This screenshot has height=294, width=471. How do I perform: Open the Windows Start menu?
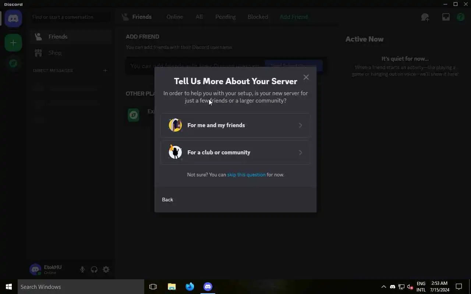tap(9, 287)
